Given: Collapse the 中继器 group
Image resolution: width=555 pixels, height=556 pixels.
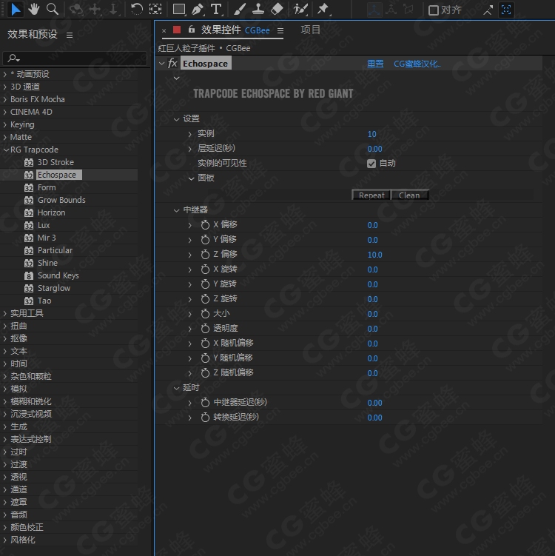Looking at the screenshot, I should [x=176, y=210].
